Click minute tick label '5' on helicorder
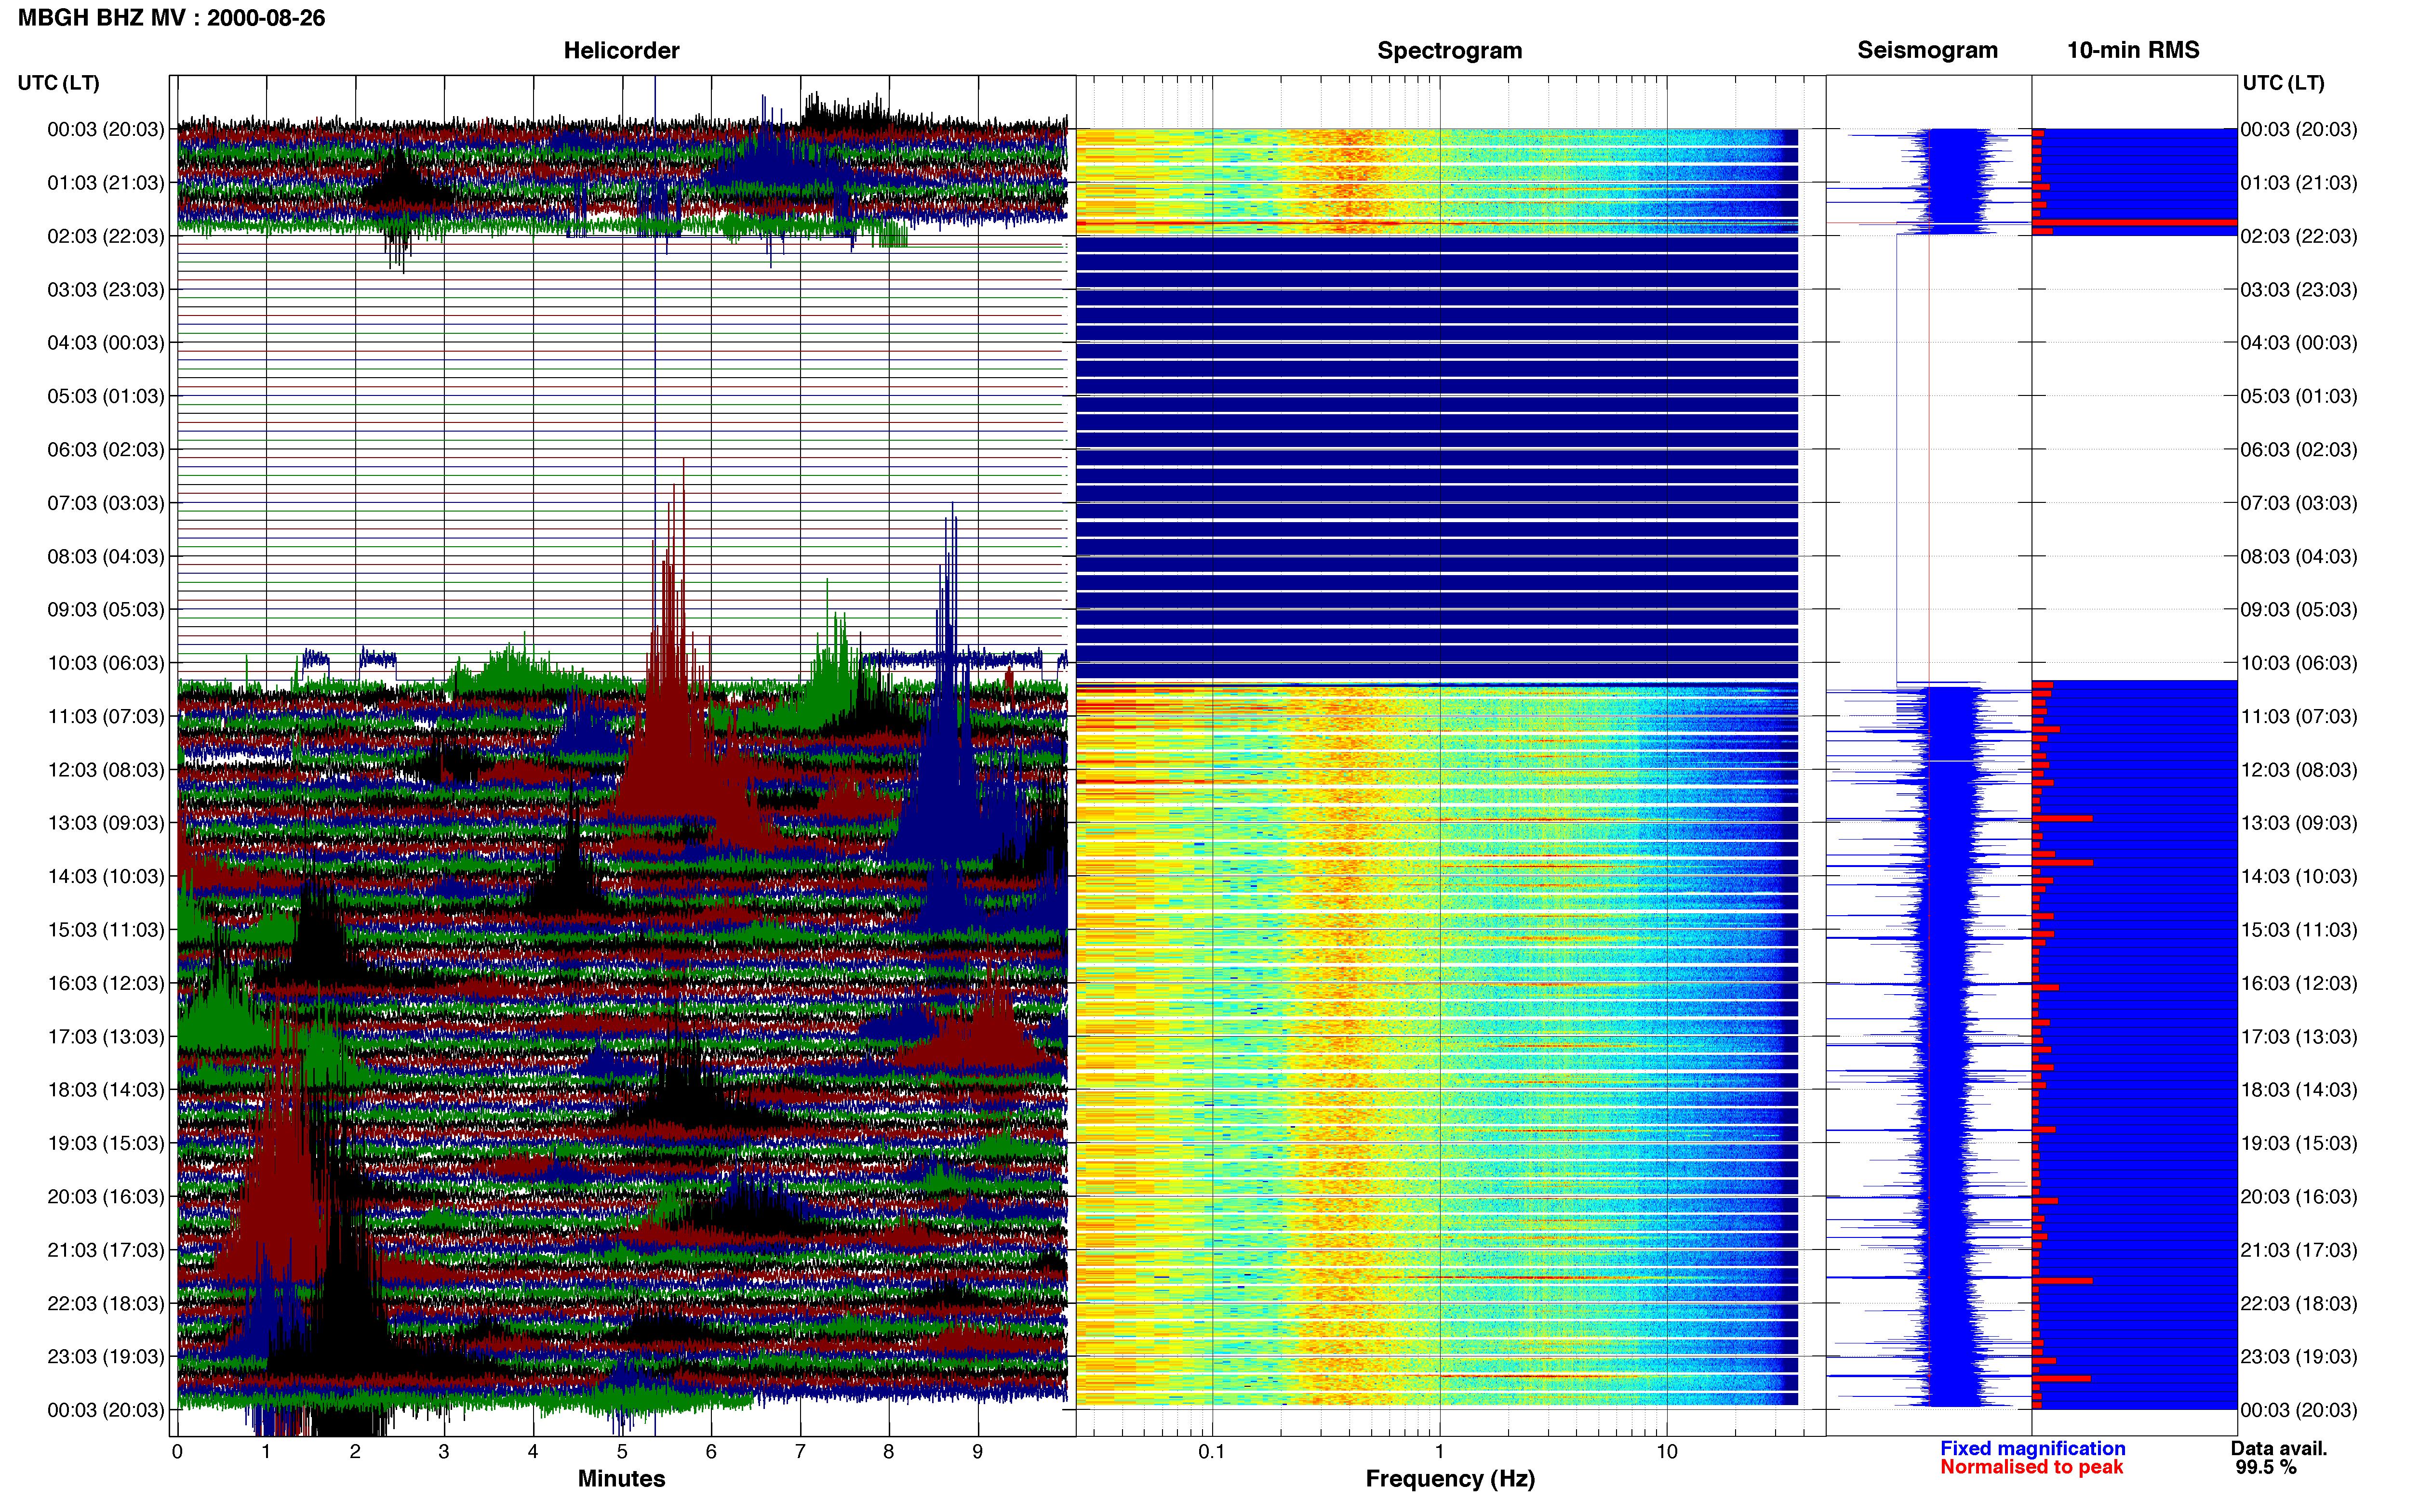The image size is (2419, 1512). (x=622, y=1451)
